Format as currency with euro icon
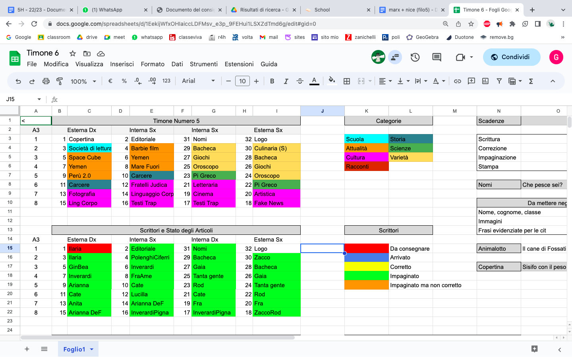The image size is (572, 357). (110, 81)
